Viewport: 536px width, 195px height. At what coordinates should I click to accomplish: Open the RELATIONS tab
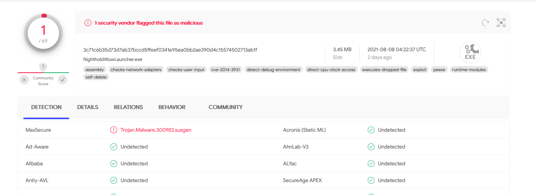(x=128, y=107)
